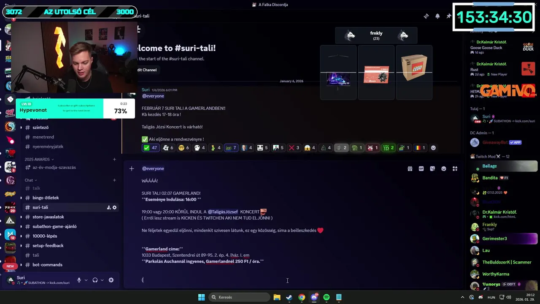540x304 pixels.
Task: Click the Keresés taskbar search box
Action: pyautogui.click(x=239, y=297)
